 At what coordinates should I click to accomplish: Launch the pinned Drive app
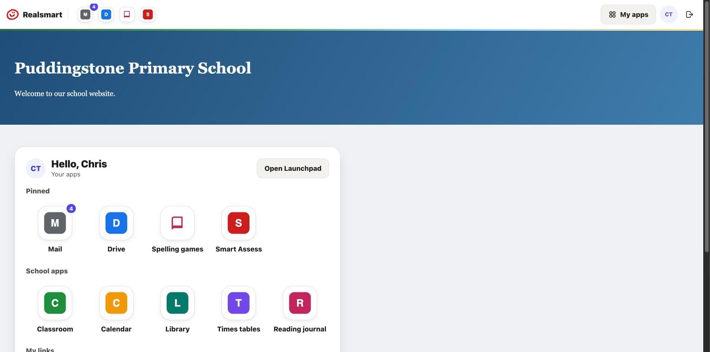116,230
